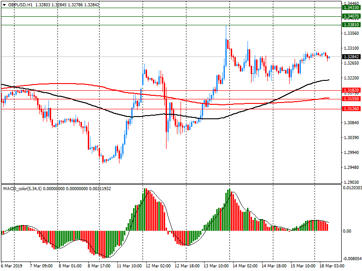Click the 1.29480 value on price scale
This screenshot has height=271, width=362.
(351, 168)
